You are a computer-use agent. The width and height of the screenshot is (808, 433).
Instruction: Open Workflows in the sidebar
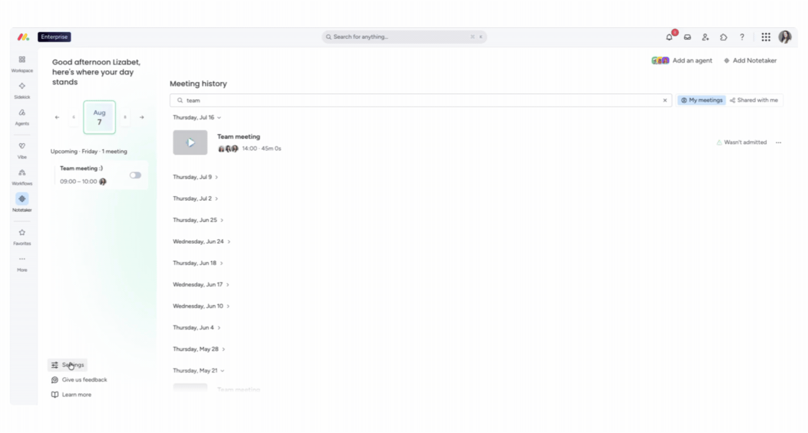coord(22,177)
